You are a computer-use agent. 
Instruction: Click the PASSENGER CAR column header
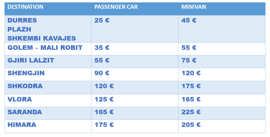point(116,7)
